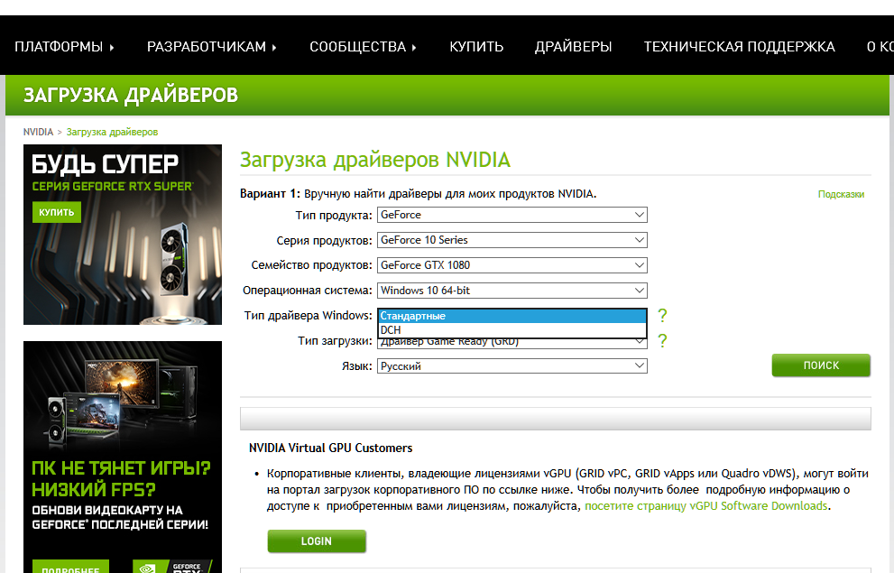
Task: Open the Платформы menu
Action: 64,47
